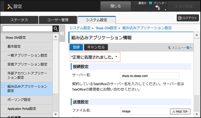This screenshot has height=118, width=201.
Task: Click the 登録 register button
Action: click(76, 47)
